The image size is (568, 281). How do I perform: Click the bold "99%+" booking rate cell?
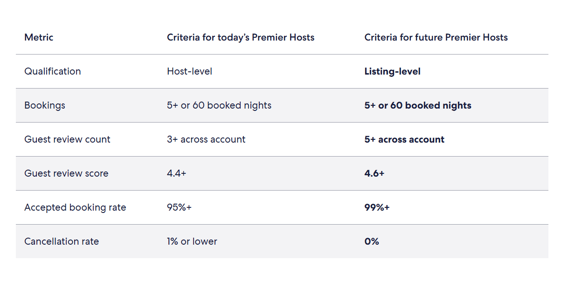coord(377,207)
